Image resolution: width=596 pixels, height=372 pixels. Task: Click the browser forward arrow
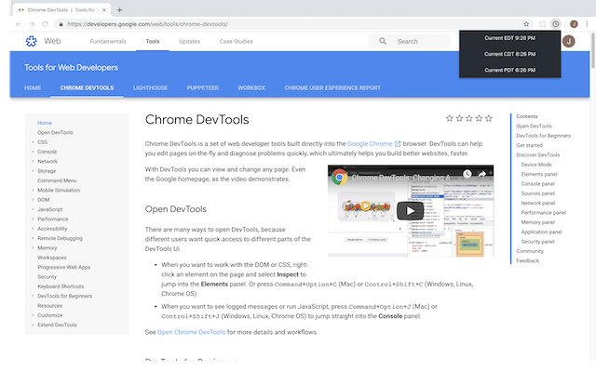coord(32,24)
